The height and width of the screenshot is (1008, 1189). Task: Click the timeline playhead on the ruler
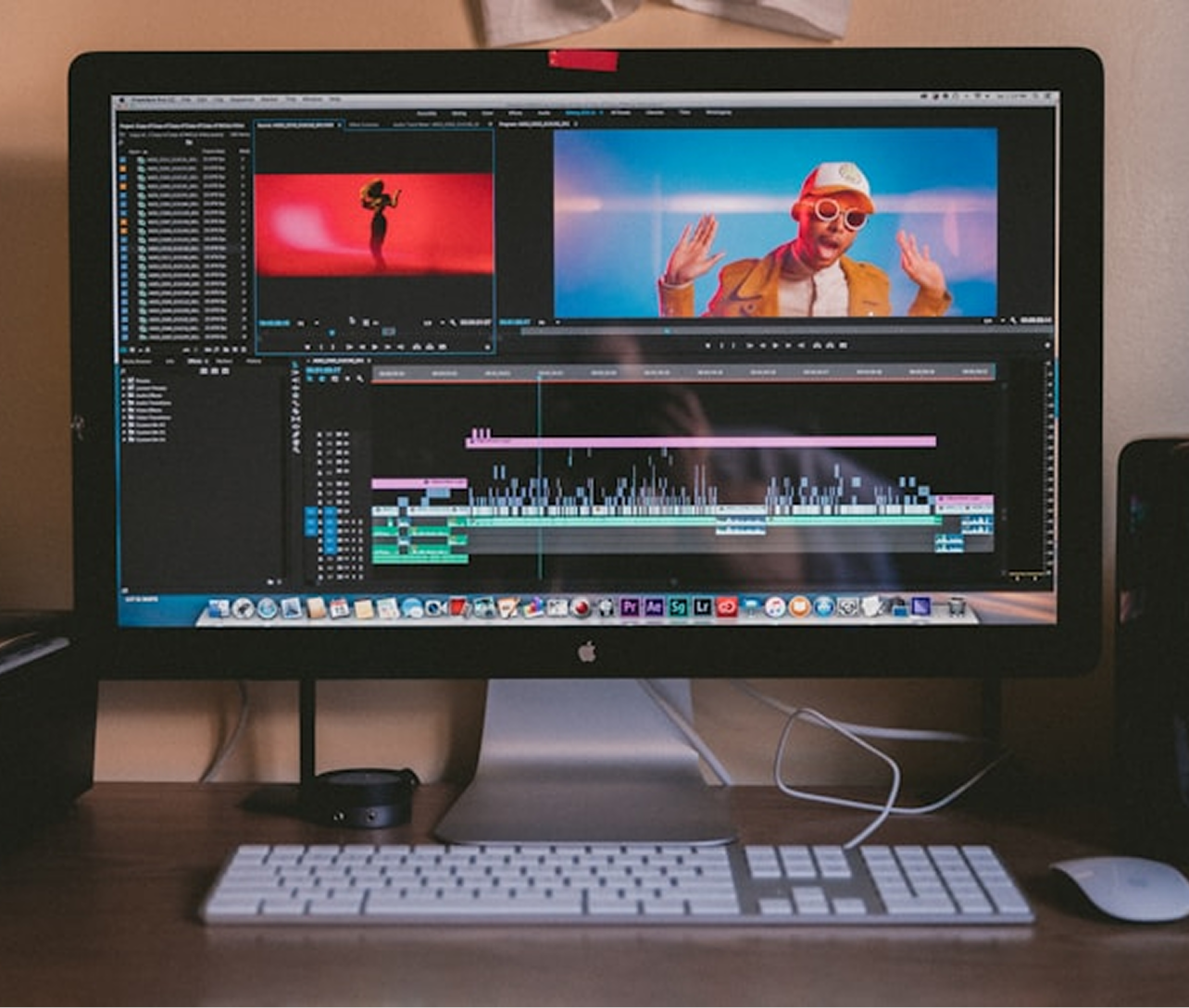(539, 374)
